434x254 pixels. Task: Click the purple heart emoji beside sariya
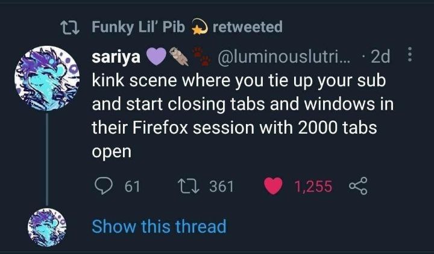[x=156, y=57]
